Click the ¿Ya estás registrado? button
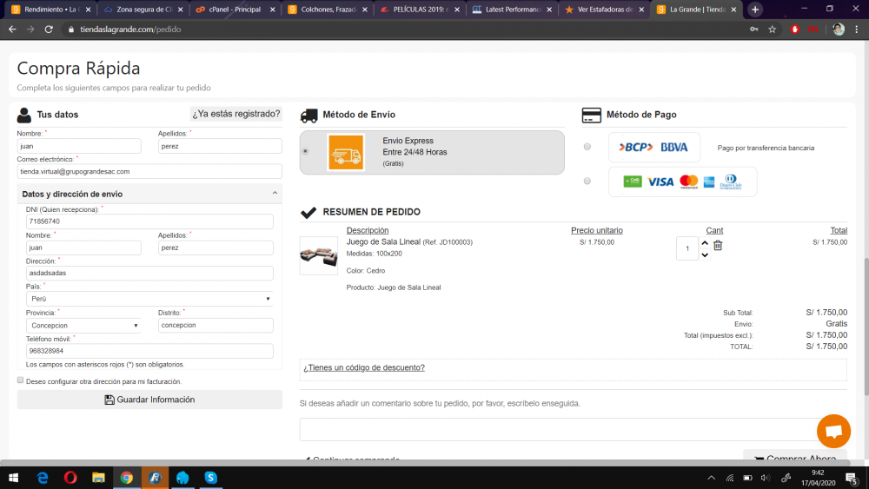This screenshot has height=489, width=869. 236,114
